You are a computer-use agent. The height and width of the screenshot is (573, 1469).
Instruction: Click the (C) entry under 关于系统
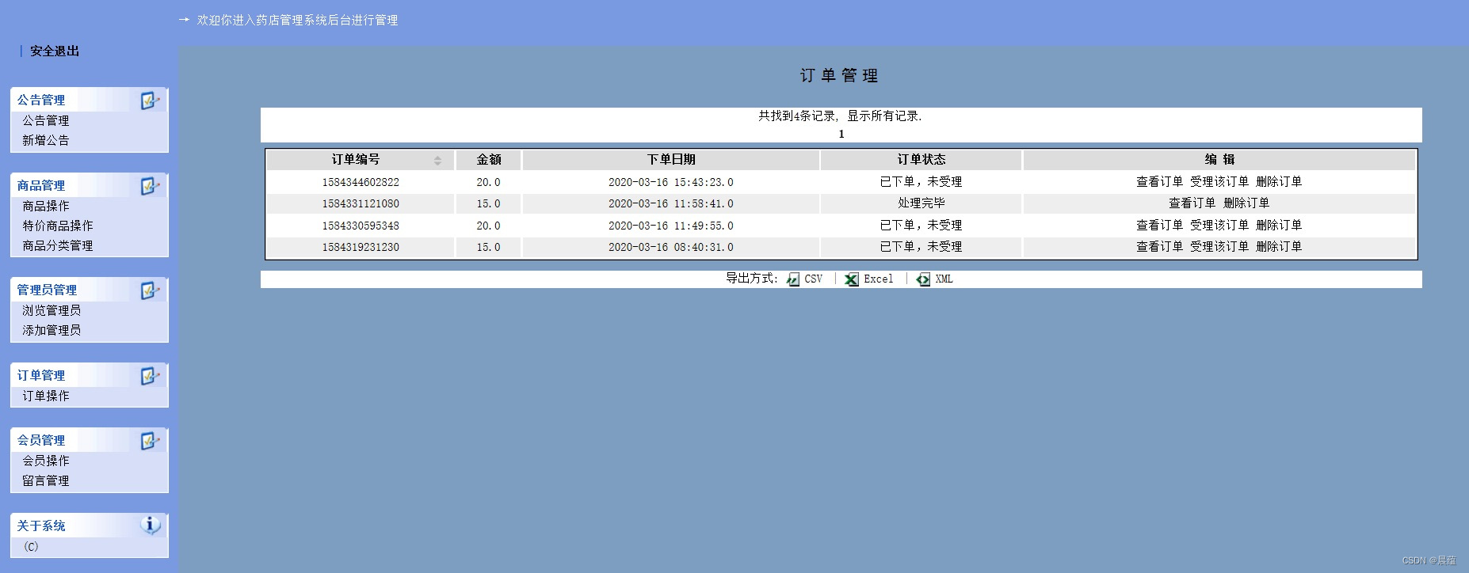point(31,547)
